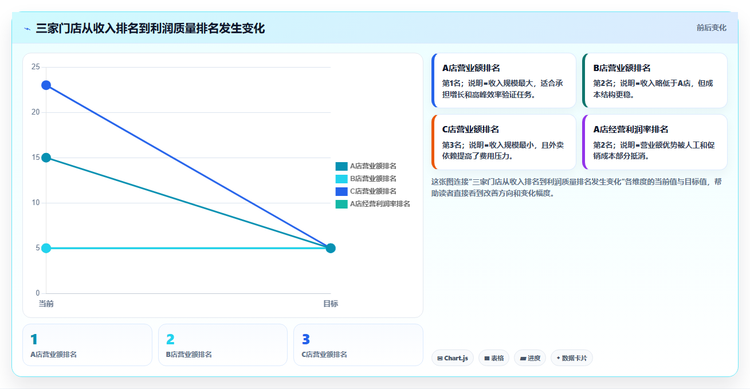Open the info card titled B店营业额排名

655,81
